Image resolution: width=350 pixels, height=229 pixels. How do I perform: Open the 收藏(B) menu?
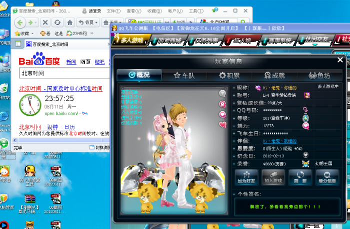point(154,11)
